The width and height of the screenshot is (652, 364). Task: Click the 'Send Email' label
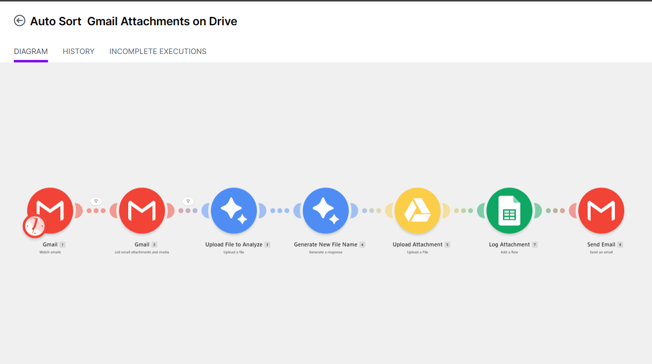click(601, 245)
